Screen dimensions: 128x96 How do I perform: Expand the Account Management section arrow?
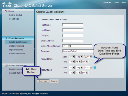(x=3, y=65)
